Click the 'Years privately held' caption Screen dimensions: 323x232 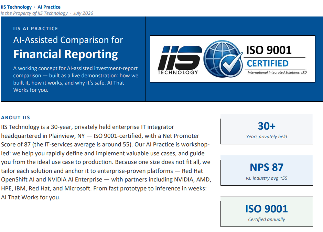click(x=267, y=136)
